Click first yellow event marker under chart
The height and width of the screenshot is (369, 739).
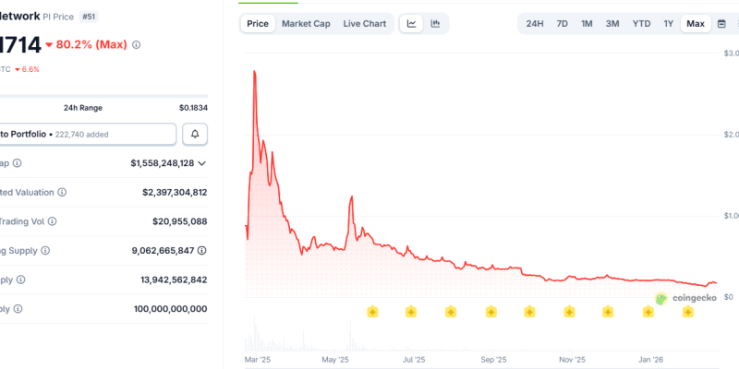pyautogui.click(x=372, y=313)
